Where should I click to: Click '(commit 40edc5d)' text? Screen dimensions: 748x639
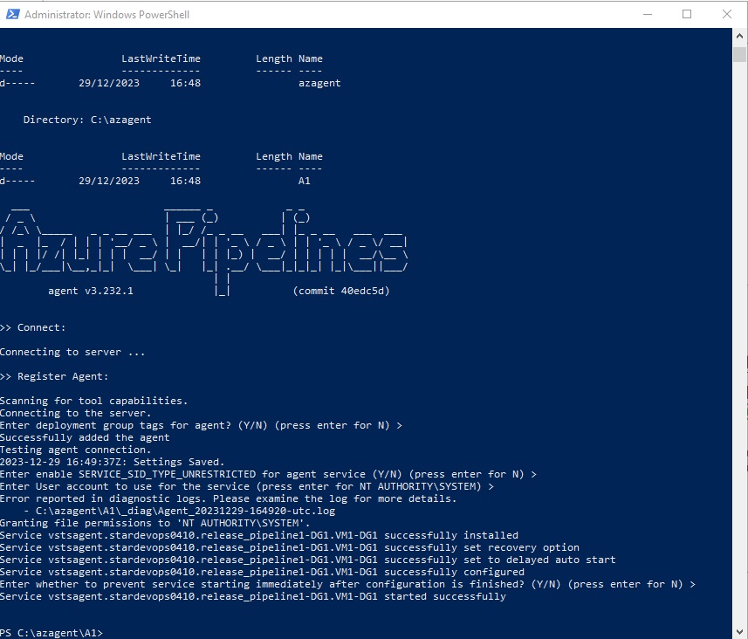point(341,291)
